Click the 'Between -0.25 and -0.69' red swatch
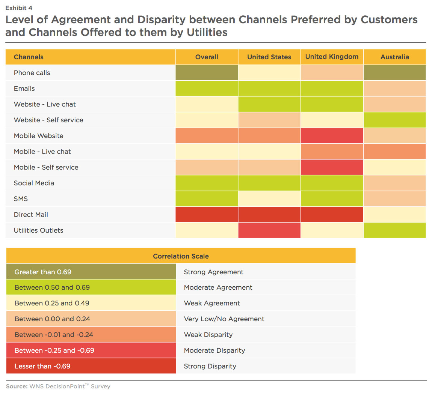The image size is (432, 394). coord(91,350)
